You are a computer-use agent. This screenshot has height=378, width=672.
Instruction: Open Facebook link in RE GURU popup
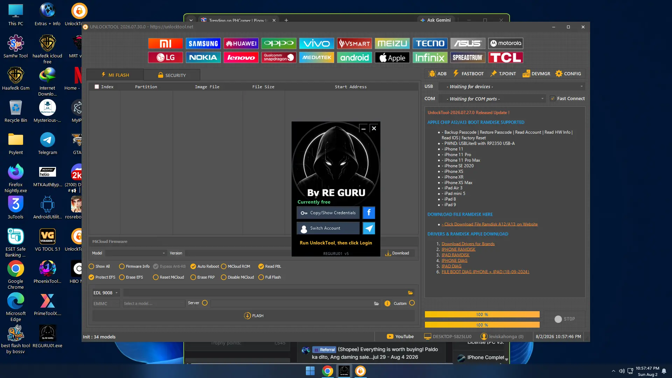point(369,213)
